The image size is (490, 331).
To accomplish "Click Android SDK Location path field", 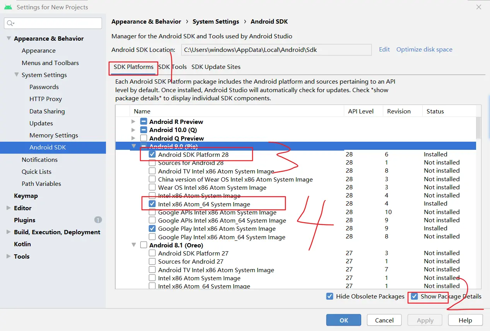I will pos(276,50).
